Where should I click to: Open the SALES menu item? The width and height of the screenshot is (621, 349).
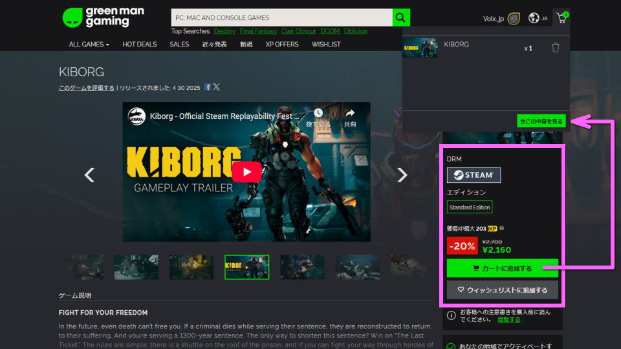[x=179, y=45]
